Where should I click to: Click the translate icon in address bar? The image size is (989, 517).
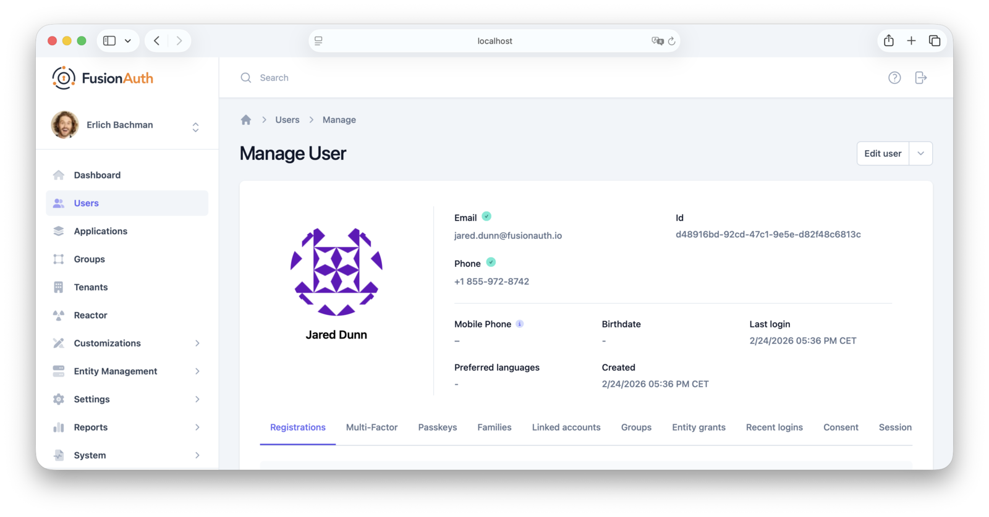[x=656, y=41]
